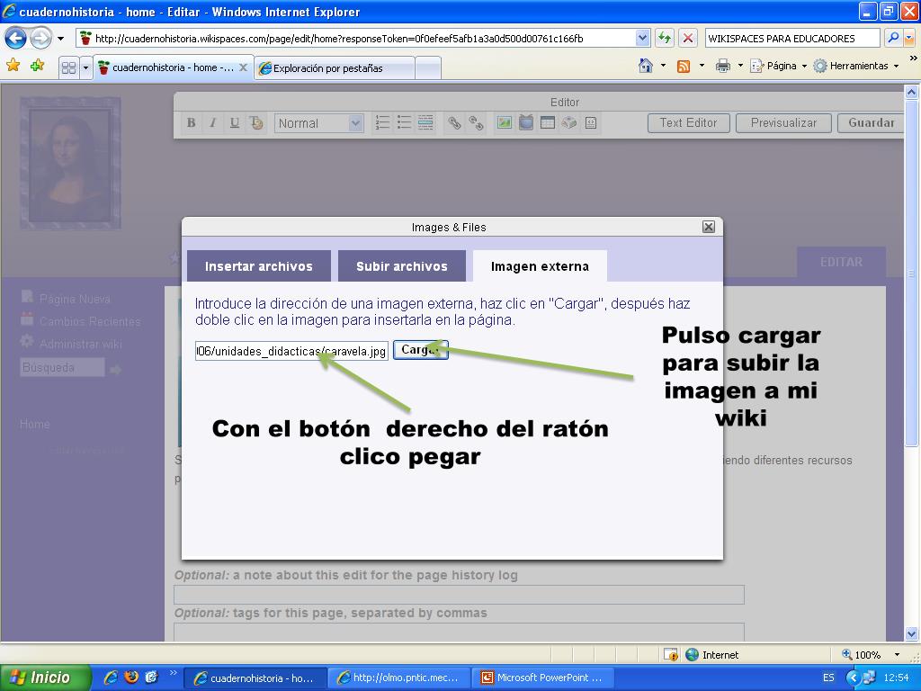921x691 pixels.
Task: Open the Herramientas menu
Action: pyautogui.click(x=856, y=66)
